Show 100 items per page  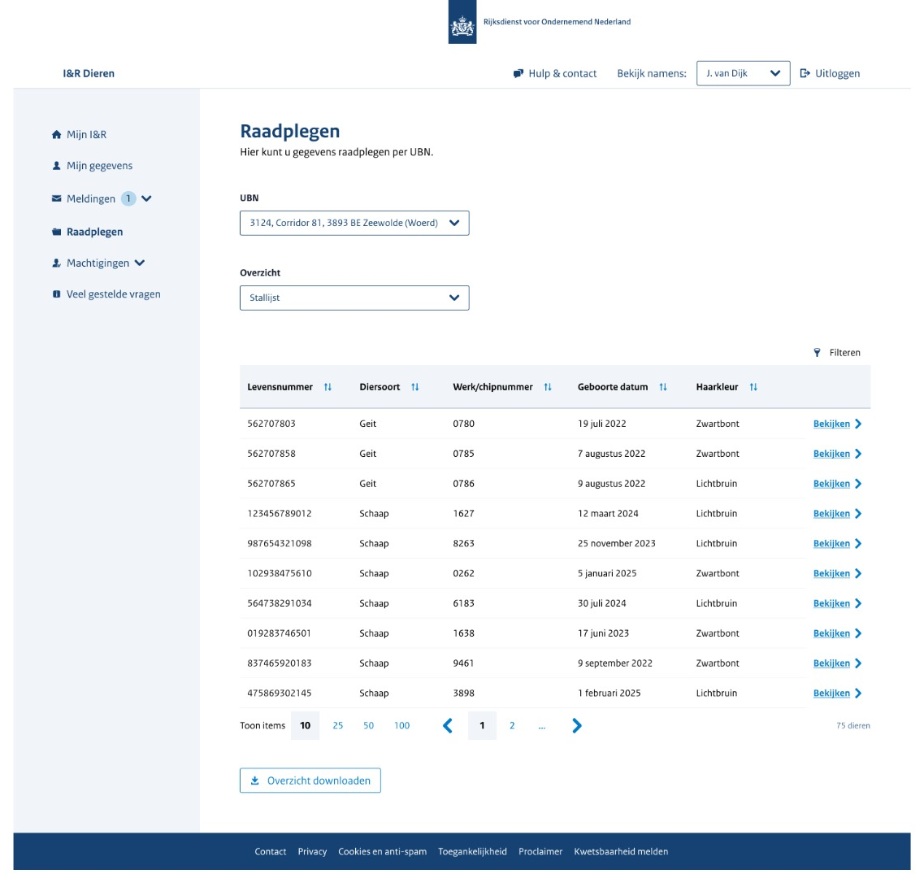(402, 725)
